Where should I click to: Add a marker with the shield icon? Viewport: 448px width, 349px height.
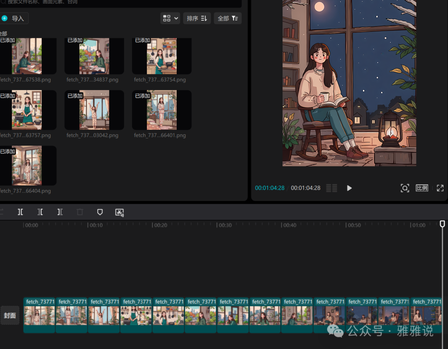[x=100, y=212]
